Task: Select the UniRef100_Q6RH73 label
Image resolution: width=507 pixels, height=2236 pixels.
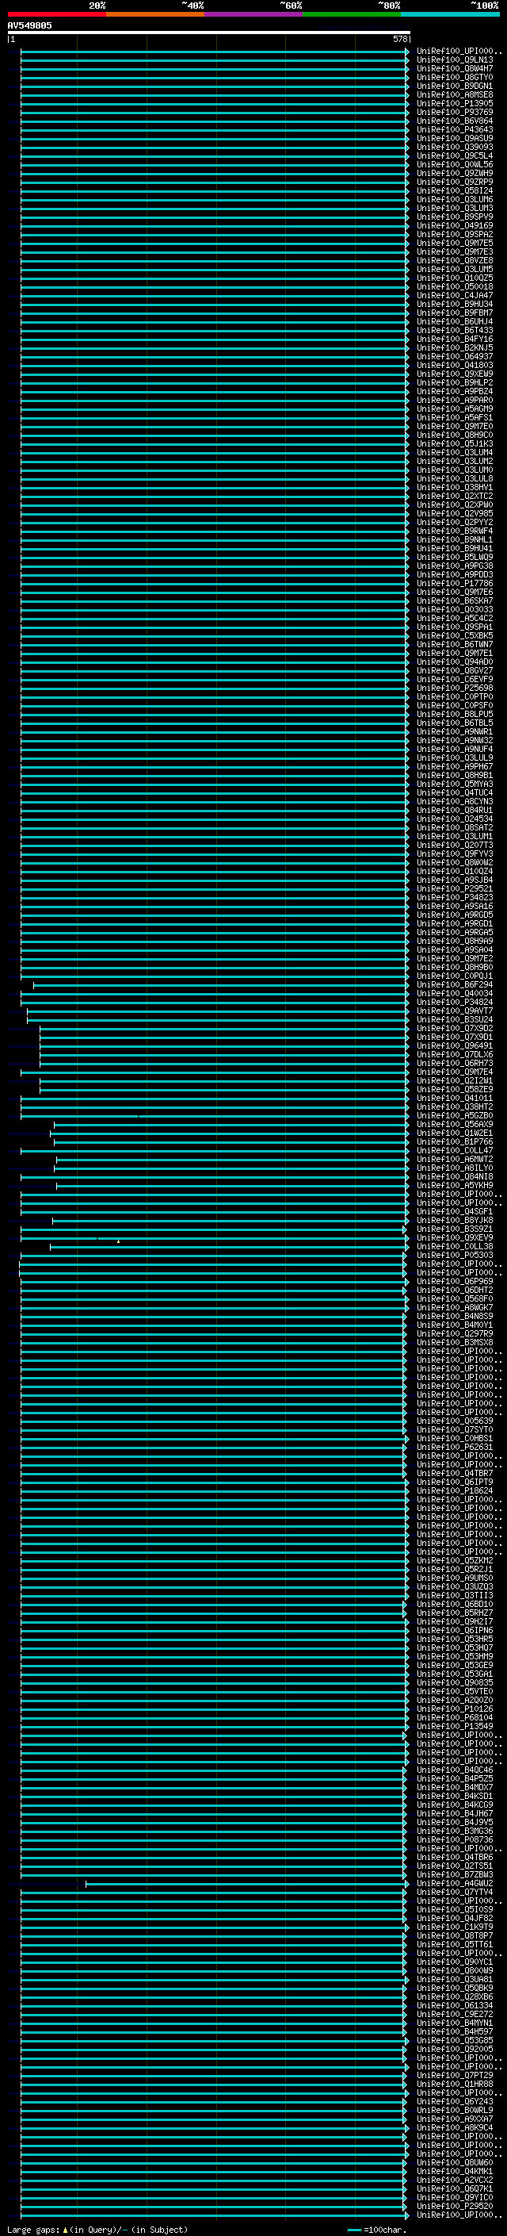Action: tap(455, 1062)
